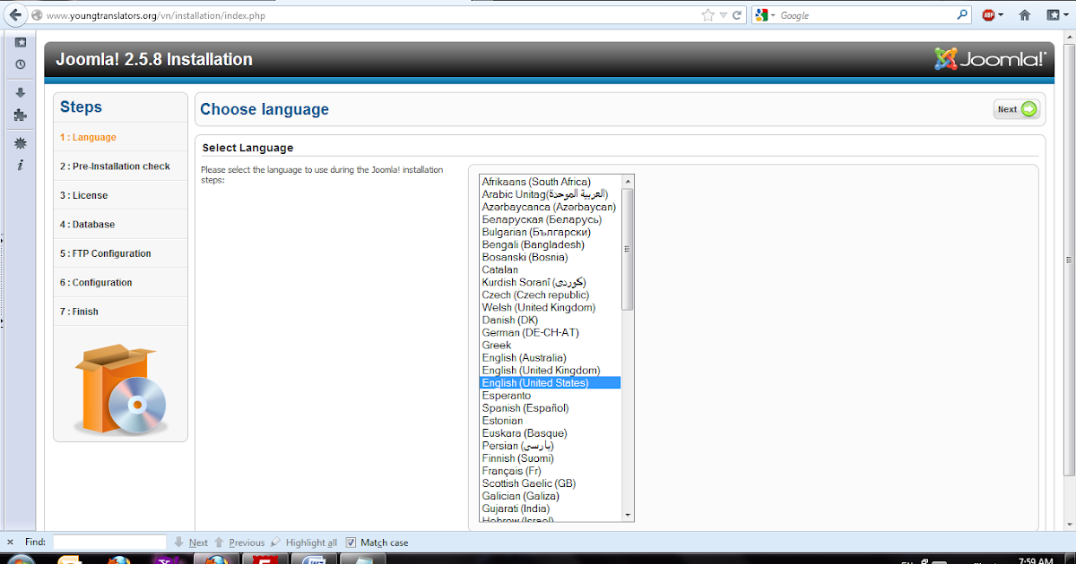The width and height of the screenshot is (1076, 564).
Task: Open the add-ons puzzle piece sidebar icon
Action: coord(20,115)
